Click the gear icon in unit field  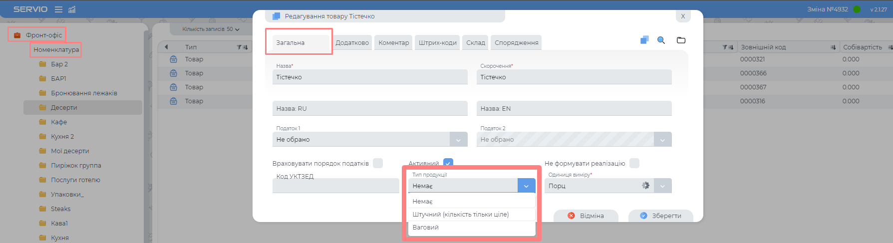[x=645, y=186]
